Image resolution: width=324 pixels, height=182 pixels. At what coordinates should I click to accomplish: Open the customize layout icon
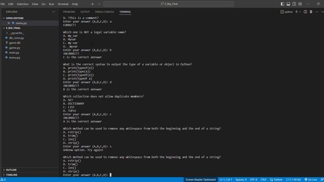[x=300, y=4]
